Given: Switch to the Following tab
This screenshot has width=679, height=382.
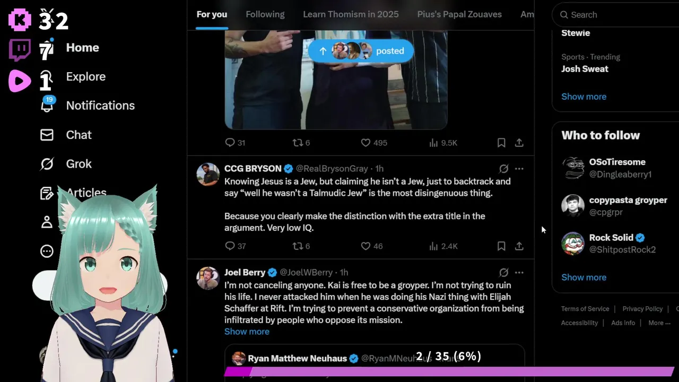Looking at the screenshot, I should [x=265, y=14].
